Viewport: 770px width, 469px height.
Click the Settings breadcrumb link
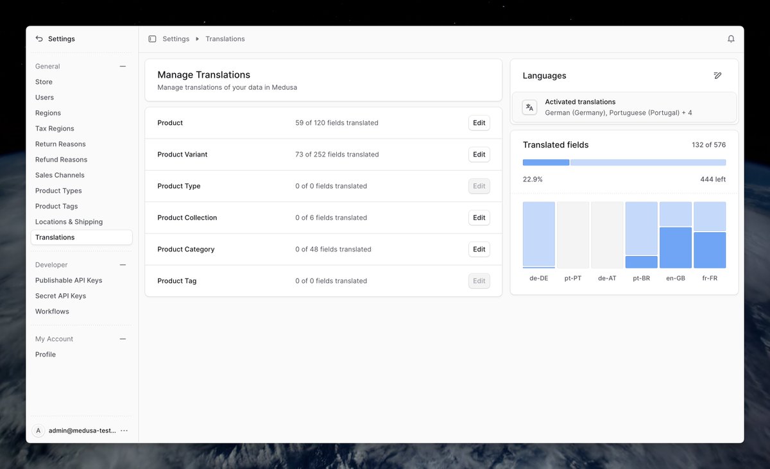pos(176,39)
